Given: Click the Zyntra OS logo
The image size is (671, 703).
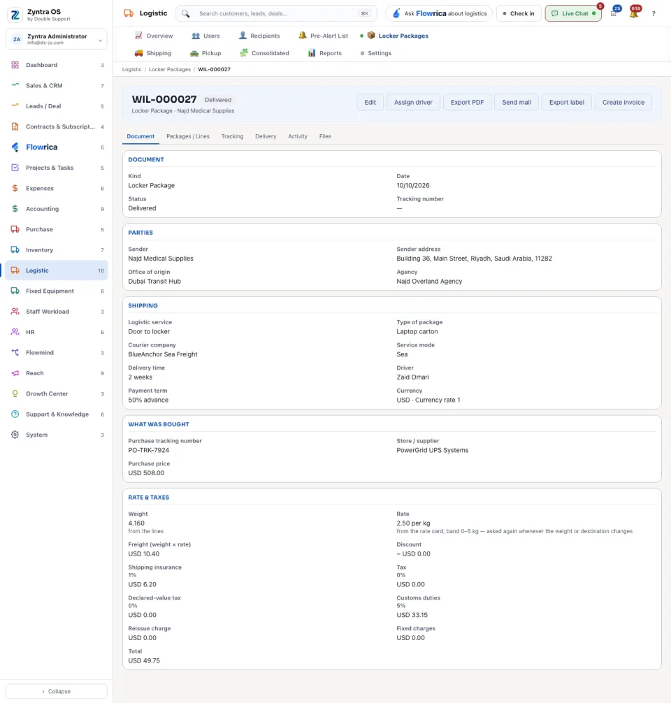Looking at the screenshot, I should pos(15,15).
